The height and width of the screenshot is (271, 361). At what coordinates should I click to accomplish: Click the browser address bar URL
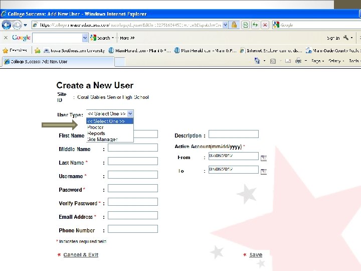pos(130,25)
